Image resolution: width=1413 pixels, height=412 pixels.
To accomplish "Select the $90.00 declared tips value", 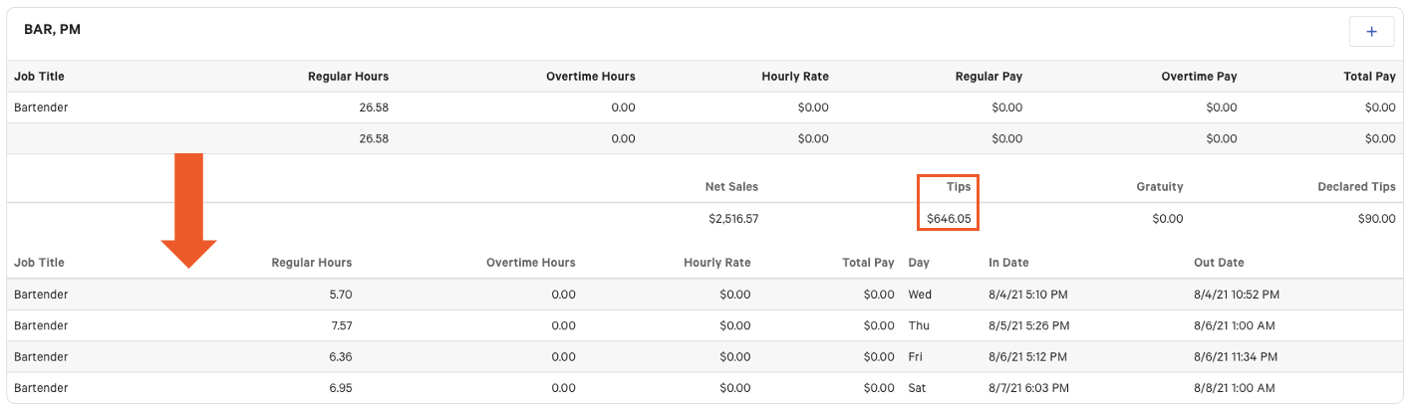I will (1376, 218).
